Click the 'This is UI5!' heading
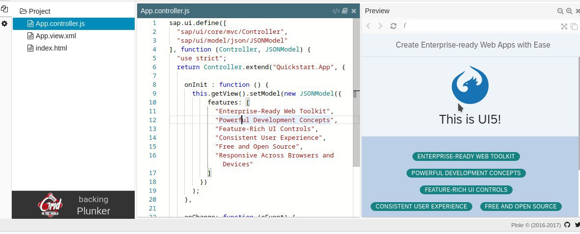The width and height of the screenshot is (580, 234). pos(470,119)
